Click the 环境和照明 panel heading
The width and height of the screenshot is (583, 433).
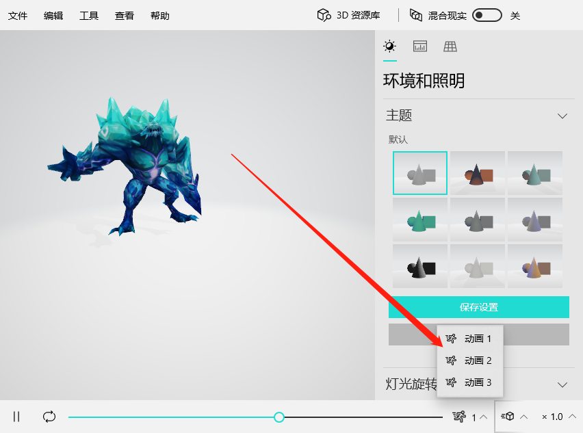(x=424, y=81)
